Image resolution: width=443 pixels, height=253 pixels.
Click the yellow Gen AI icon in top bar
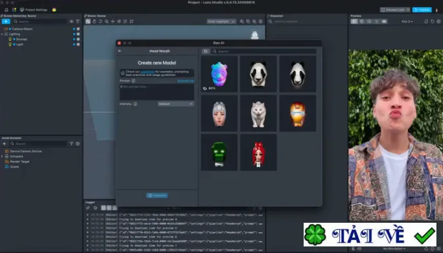[x=54, y=10]
